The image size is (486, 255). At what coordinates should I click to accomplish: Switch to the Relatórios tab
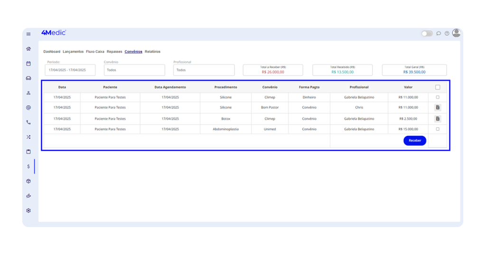pyautogui.click(x=152, y=52)
